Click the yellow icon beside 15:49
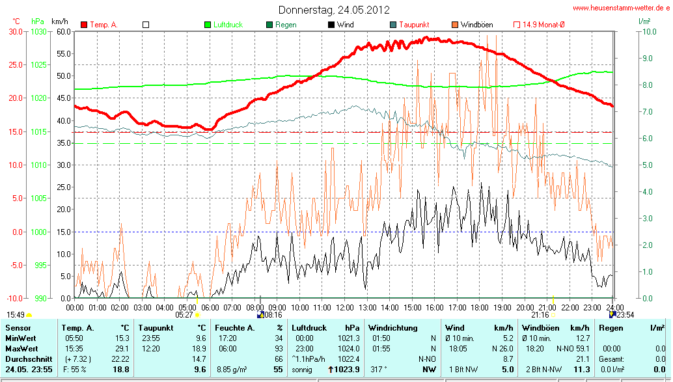Image resolution: width=673 pixels, height=382 pixels. point(29,314)
